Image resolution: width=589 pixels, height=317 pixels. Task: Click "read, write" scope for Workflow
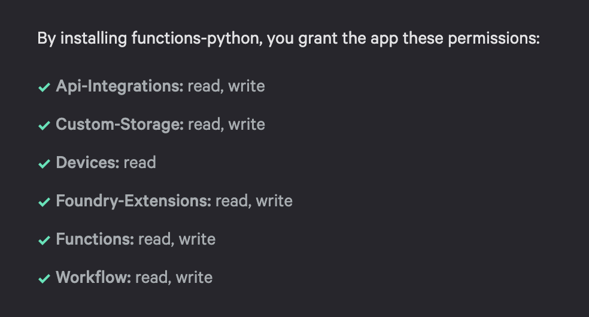click(x=174, y=278)
